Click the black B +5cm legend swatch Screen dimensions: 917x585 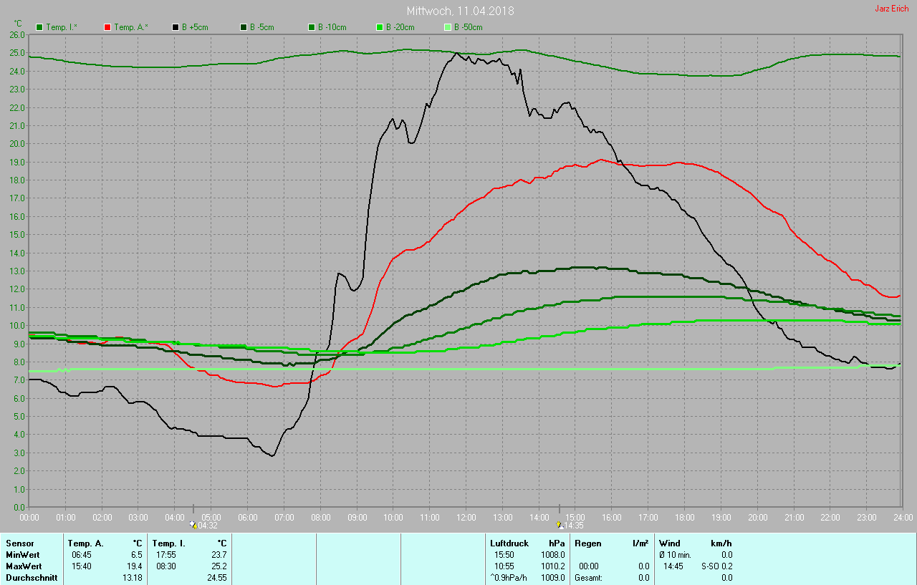tap(176, 27)
